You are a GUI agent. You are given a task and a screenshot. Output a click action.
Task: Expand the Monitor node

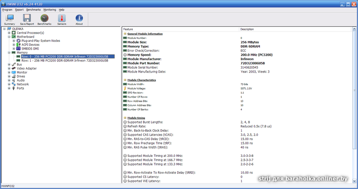click(x=9, y=72)
